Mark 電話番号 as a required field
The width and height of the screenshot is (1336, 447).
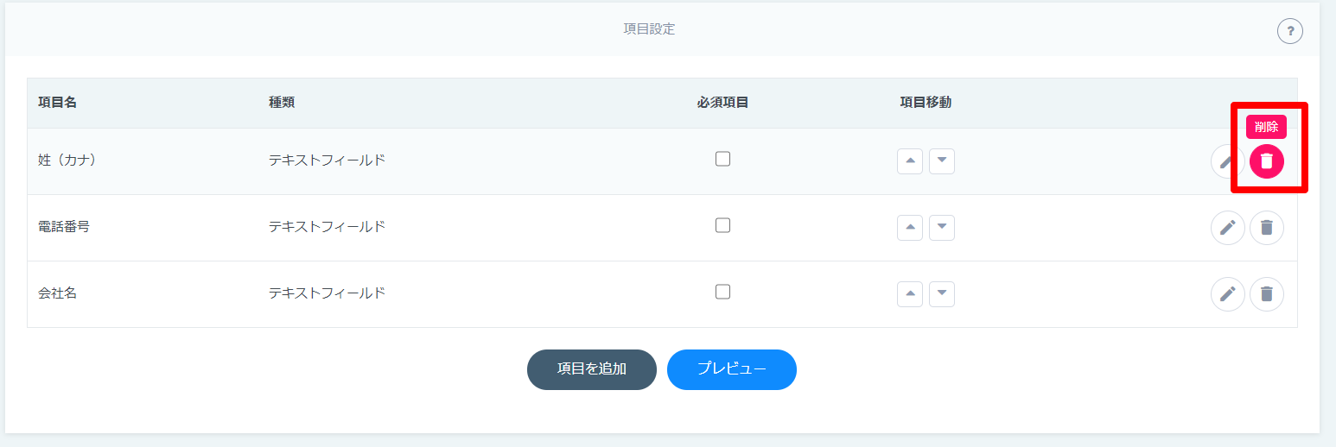(723, 225)
